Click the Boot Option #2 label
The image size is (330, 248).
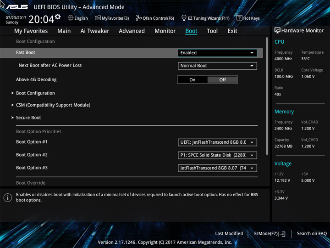click(x=32, y=155)
